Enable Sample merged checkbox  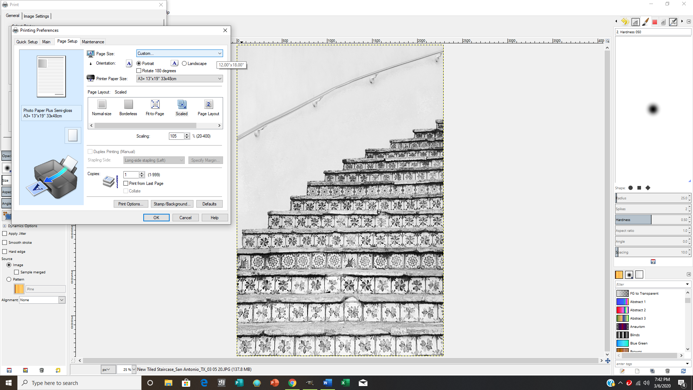16,272
